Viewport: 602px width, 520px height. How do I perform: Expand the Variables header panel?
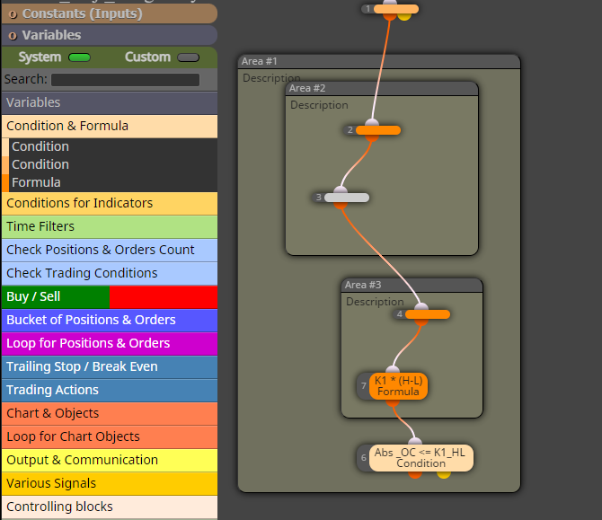[x=110, y=35]
